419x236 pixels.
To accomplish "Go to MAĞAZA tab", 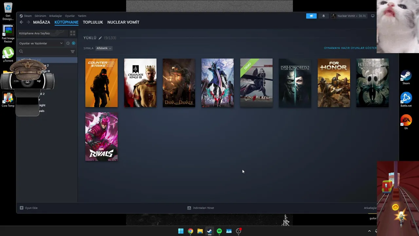I will tap(42, 22).
